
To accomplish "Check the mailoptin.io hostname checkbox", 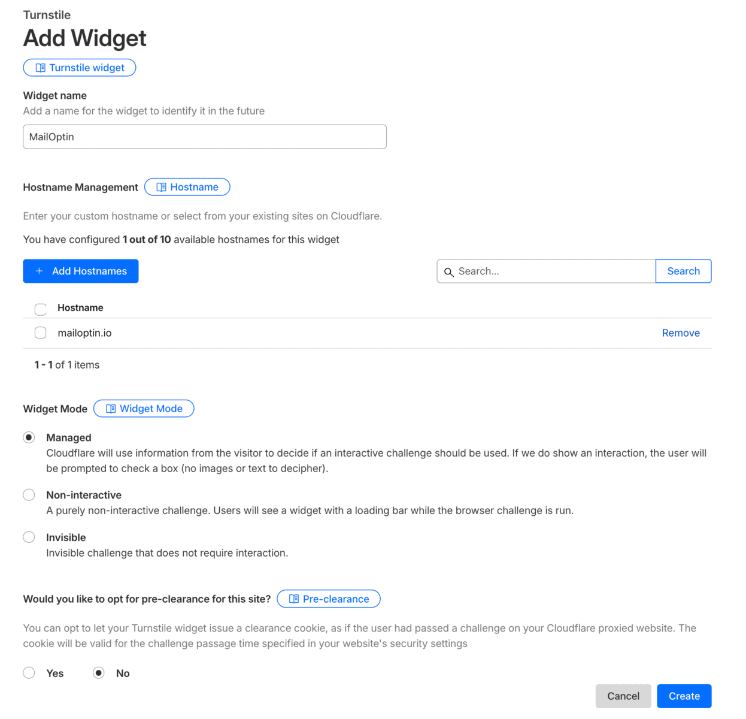I will [41, 333].
